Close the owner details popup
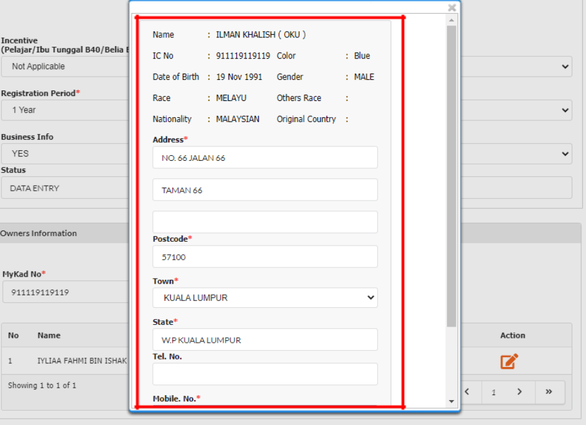 pyautogui.click(x=452, y=7)
